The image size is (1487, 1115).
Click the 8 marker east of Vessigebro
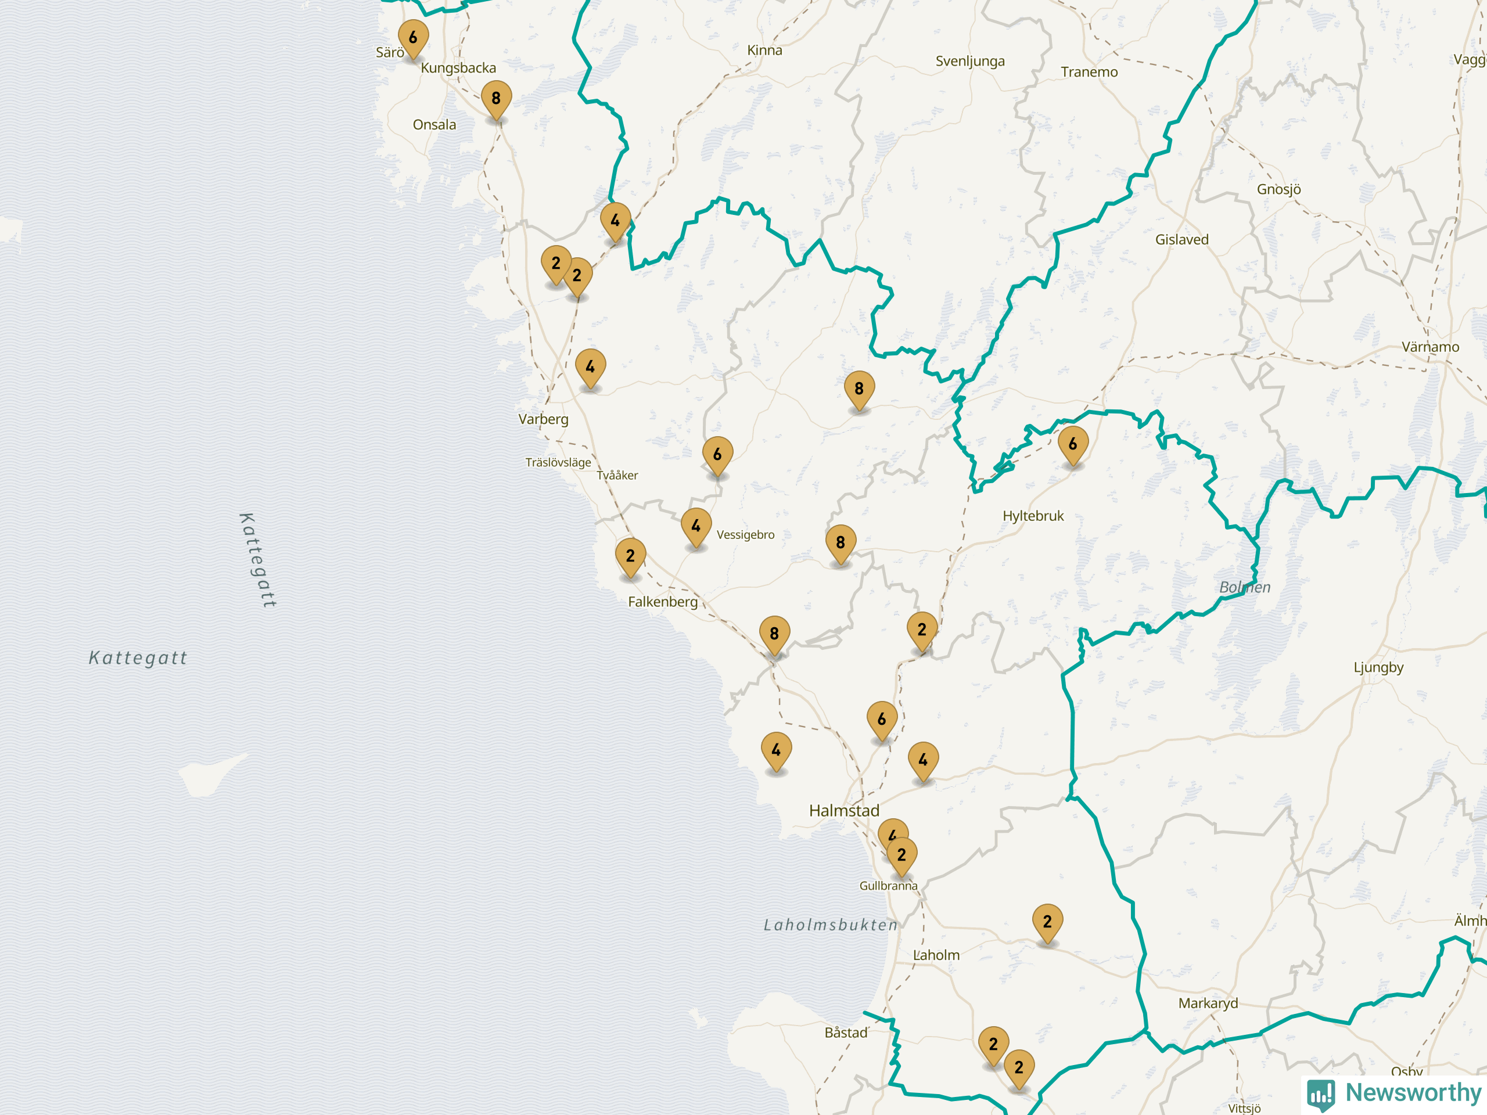(841, 544)
